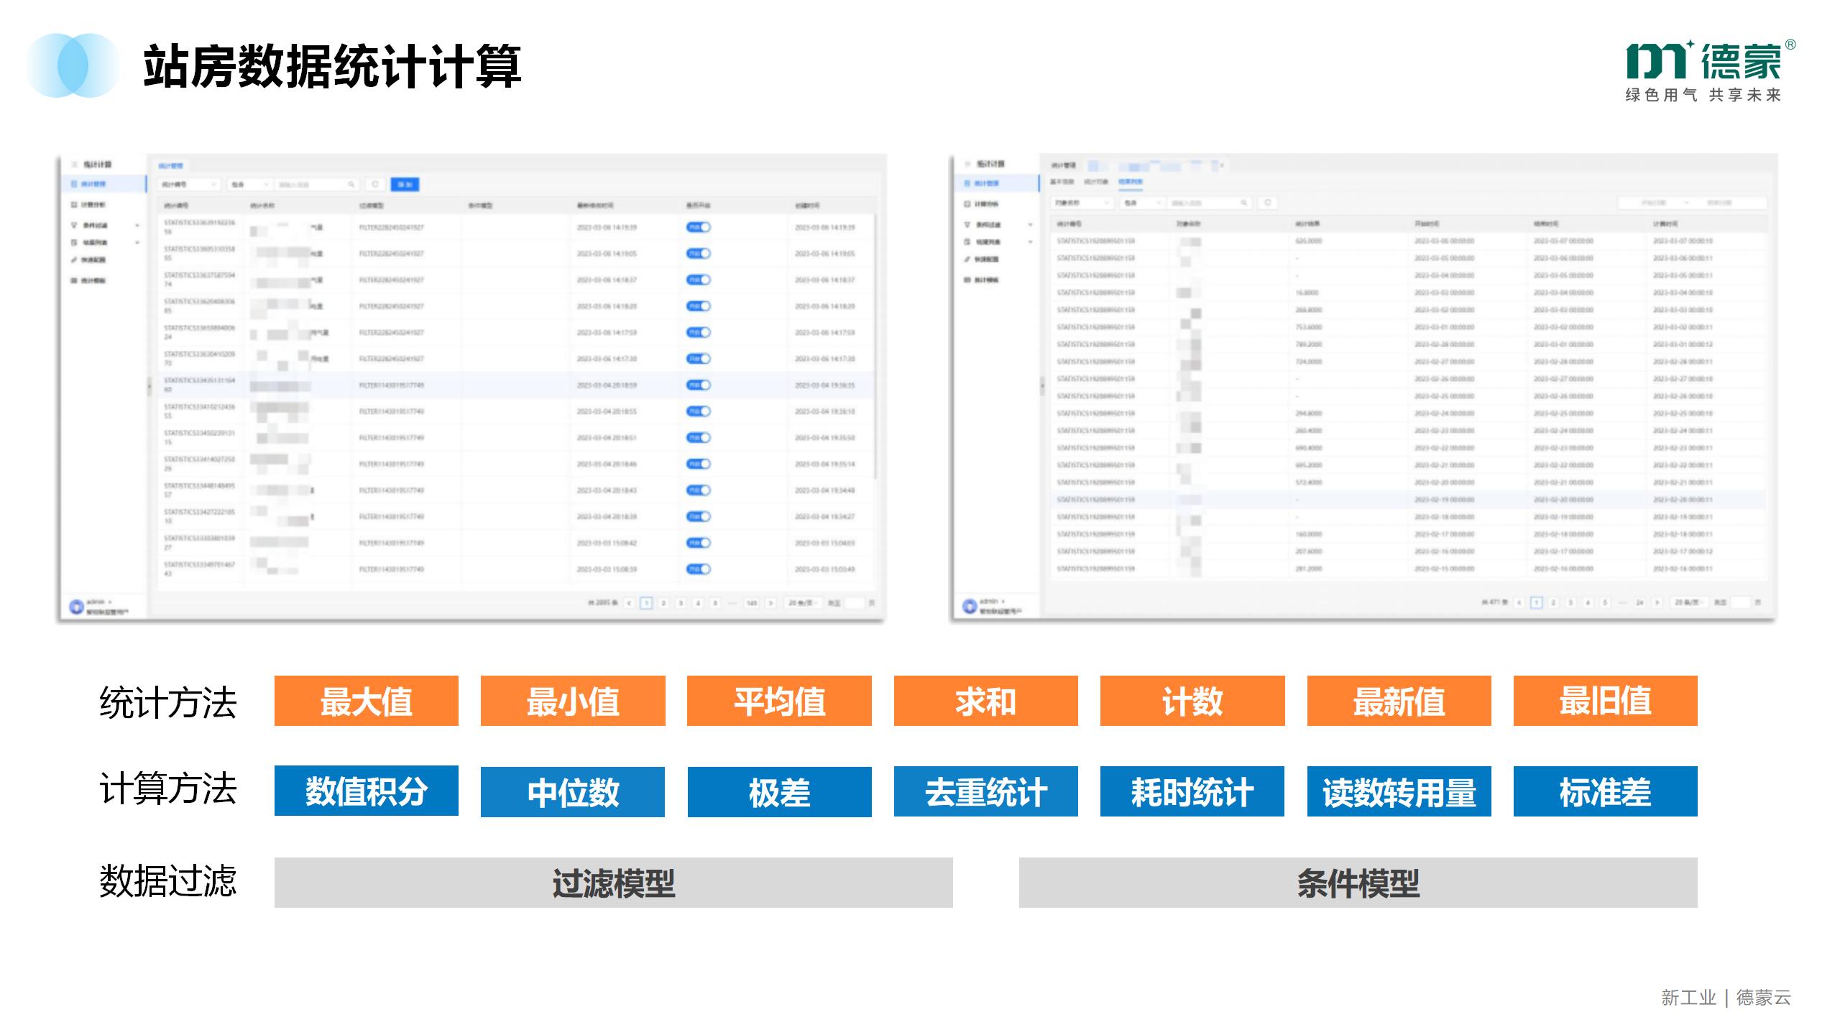Click the 条件过滤 funnel icon in right screenshot
The height and width of the screenshot is (1035, 1840).
pos(967,224)
